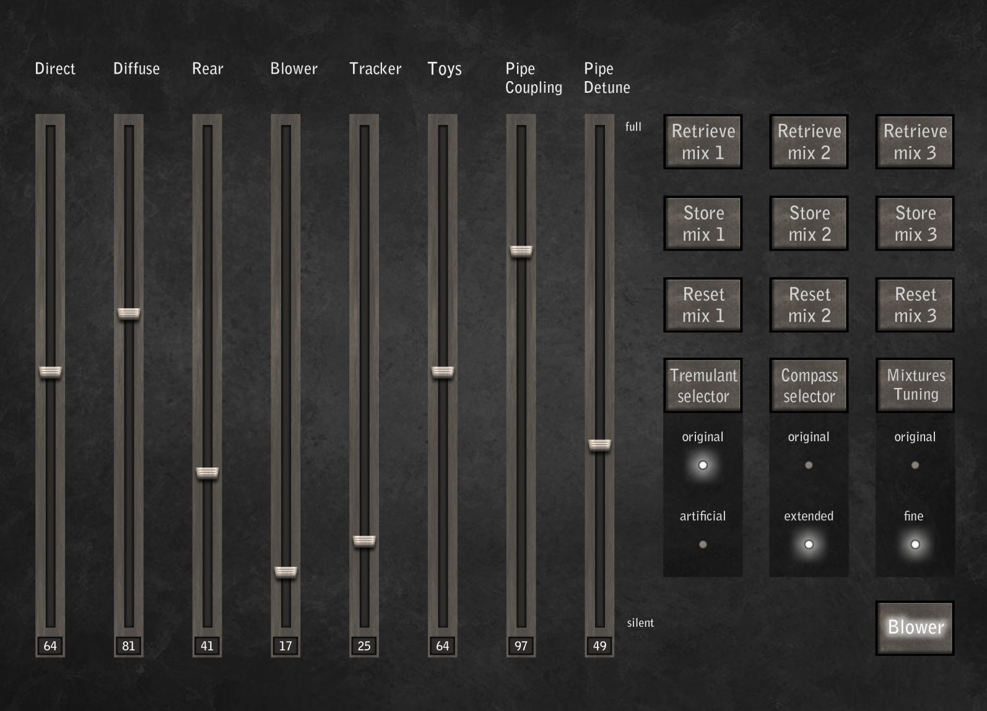Toggle the Blower button at bottom right
Viewport: 987px width, 711px height.
pyautogui.click(x=915, y=627)
